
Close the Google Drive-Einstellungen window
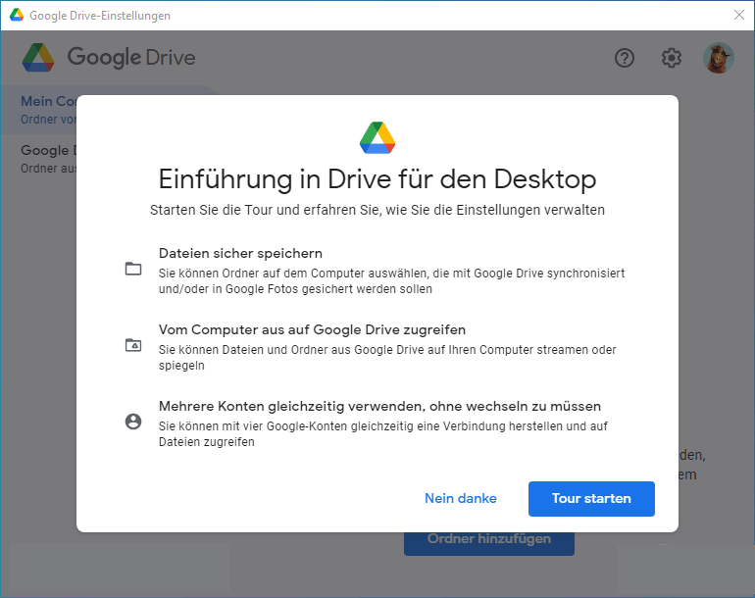(739, 15)
